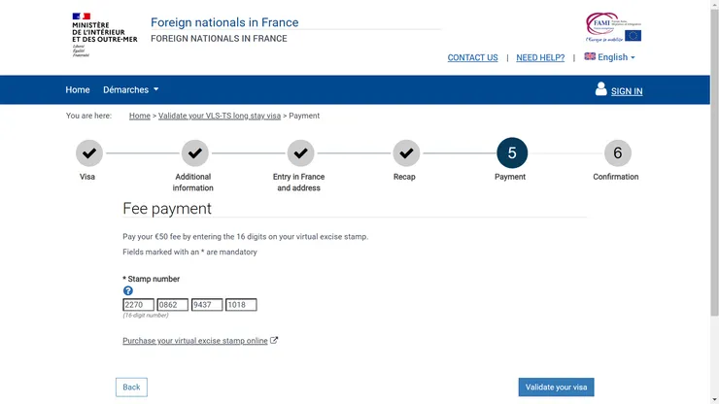Click the blue stamp number help icon
719x404 pixels.
pos(128,290)
